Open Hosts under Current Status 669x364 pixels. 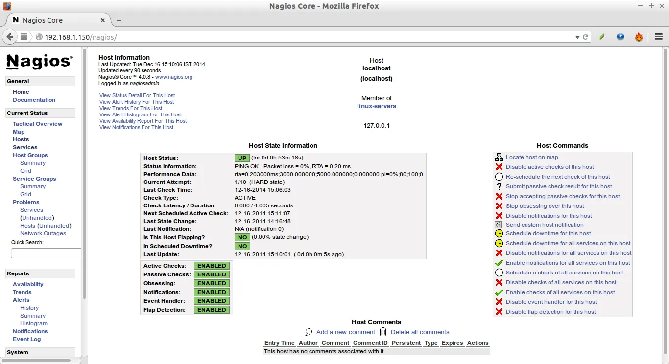click(21, 139)
